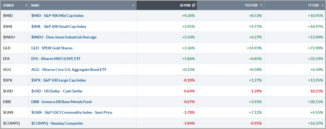Open the Invesco DB Base Metals Fund link
The image size is (326, 129).
point(61,102)
